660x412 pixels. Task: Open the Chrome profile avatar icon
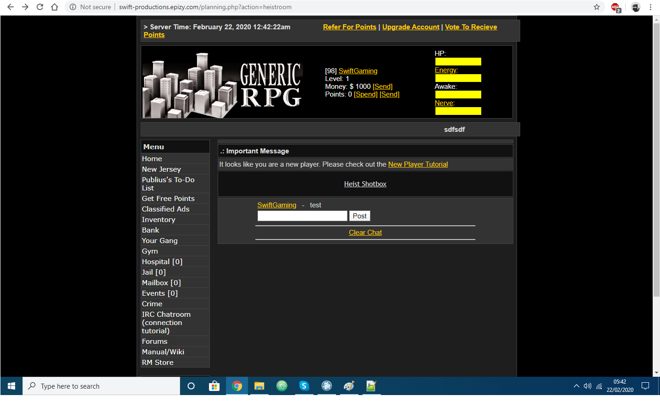635,7
